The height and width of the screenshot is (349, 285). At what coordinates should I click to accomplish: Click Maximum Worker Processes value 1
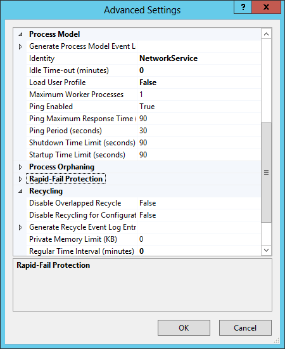point(141,95)
